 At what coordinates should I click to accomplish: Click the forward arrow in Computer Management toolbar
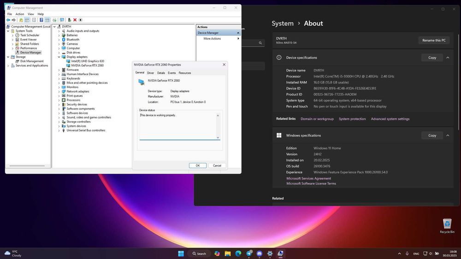click(13, 20)
